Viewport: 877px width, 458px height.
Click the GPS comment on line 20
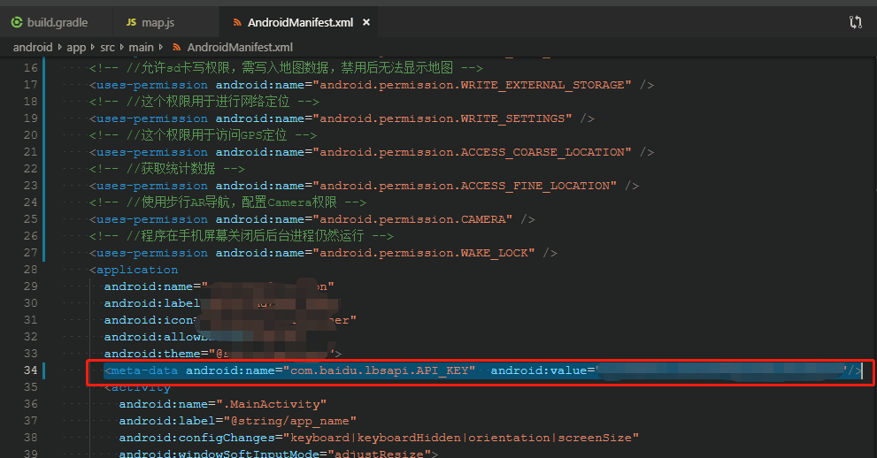click(203, 135)
